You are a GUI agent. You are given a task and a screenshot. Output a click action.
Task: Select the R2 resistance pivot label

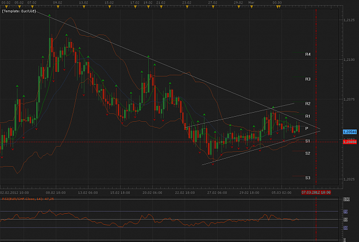point(308,104)
